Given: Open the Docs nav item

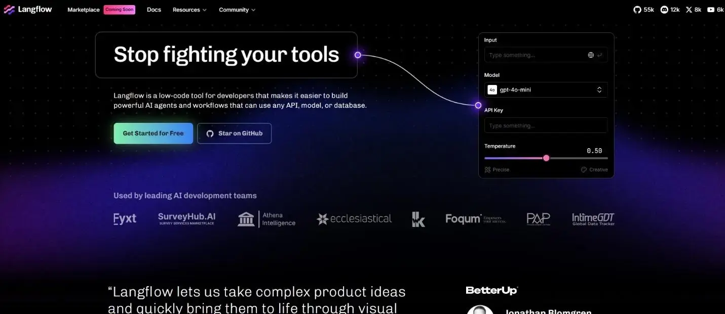Looking at the screenshot, I should click(154, 10).
